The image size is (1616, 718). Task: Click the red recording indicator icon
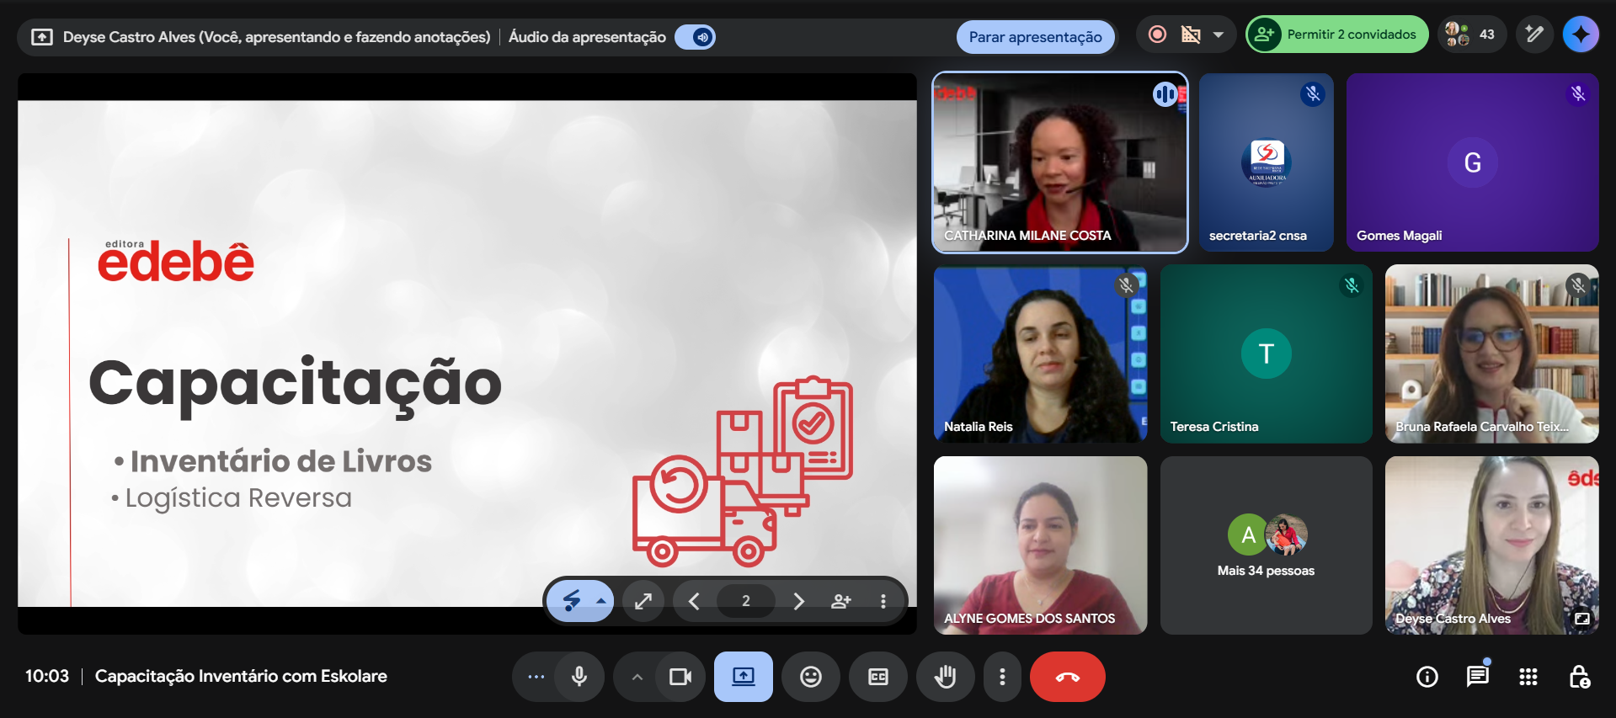point(1158,35)
